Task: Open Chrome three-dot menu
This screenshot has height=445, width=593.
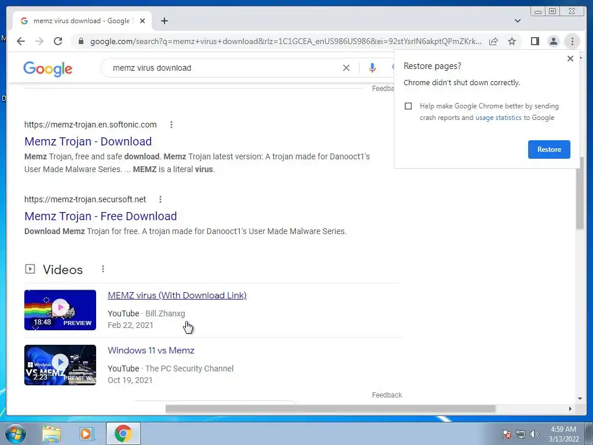Action: click(x=572, y=41)
